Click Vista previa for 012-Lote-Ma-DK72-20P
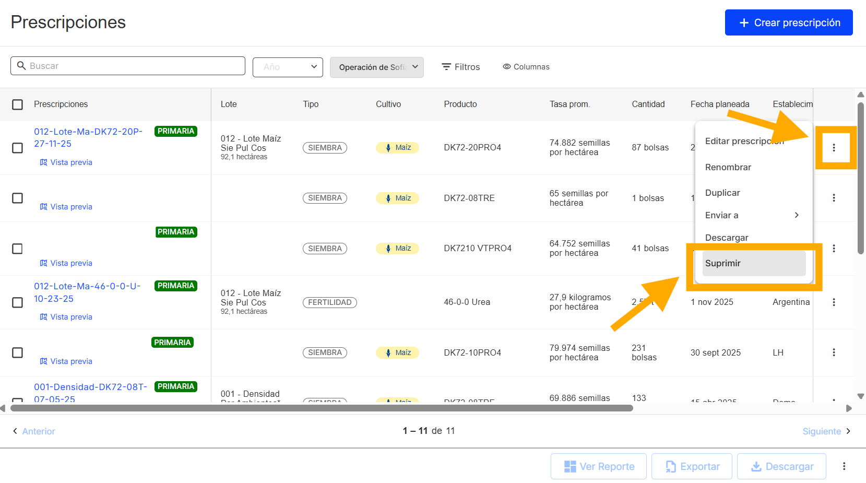The image size is (866, 483). point(66,162)
